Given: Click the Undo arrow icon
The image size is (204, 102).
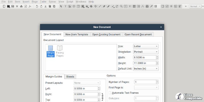Looking at the screenshot, I should pyautogui.click(x=37, y=6).
